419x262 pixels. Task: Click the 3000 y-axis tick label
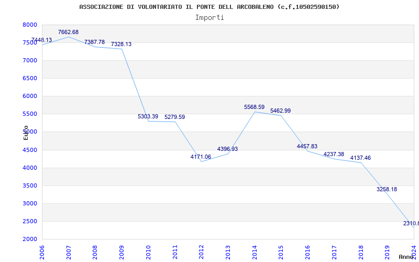click(30, 203)
